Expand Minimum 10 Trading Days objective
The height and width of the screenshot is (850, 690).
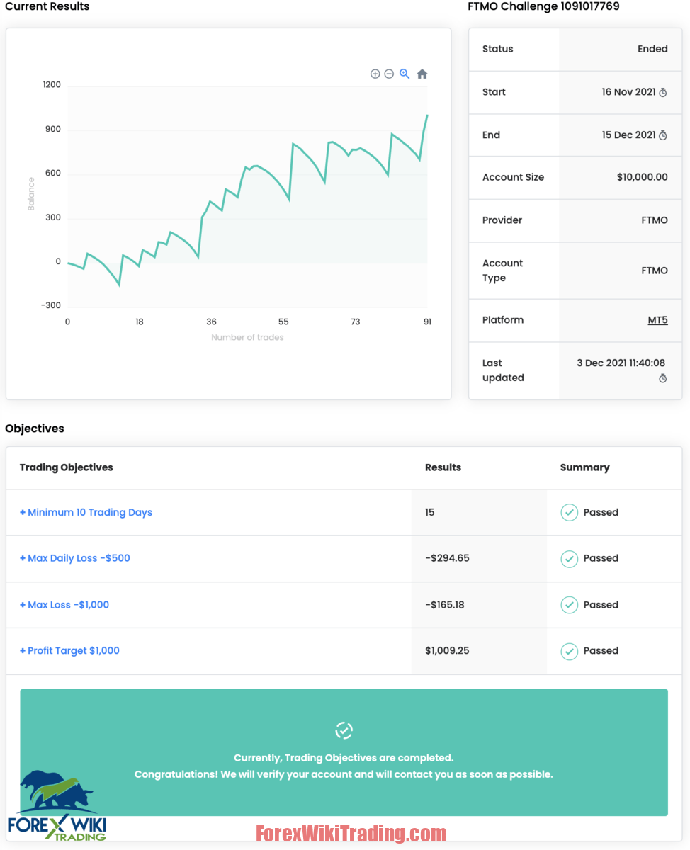pyautogui.click(x=86, y=512)
